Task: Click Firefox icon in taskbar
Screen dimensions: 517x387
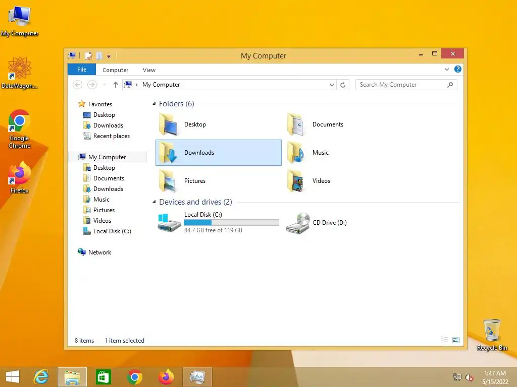Action: [x=166, y=377]
